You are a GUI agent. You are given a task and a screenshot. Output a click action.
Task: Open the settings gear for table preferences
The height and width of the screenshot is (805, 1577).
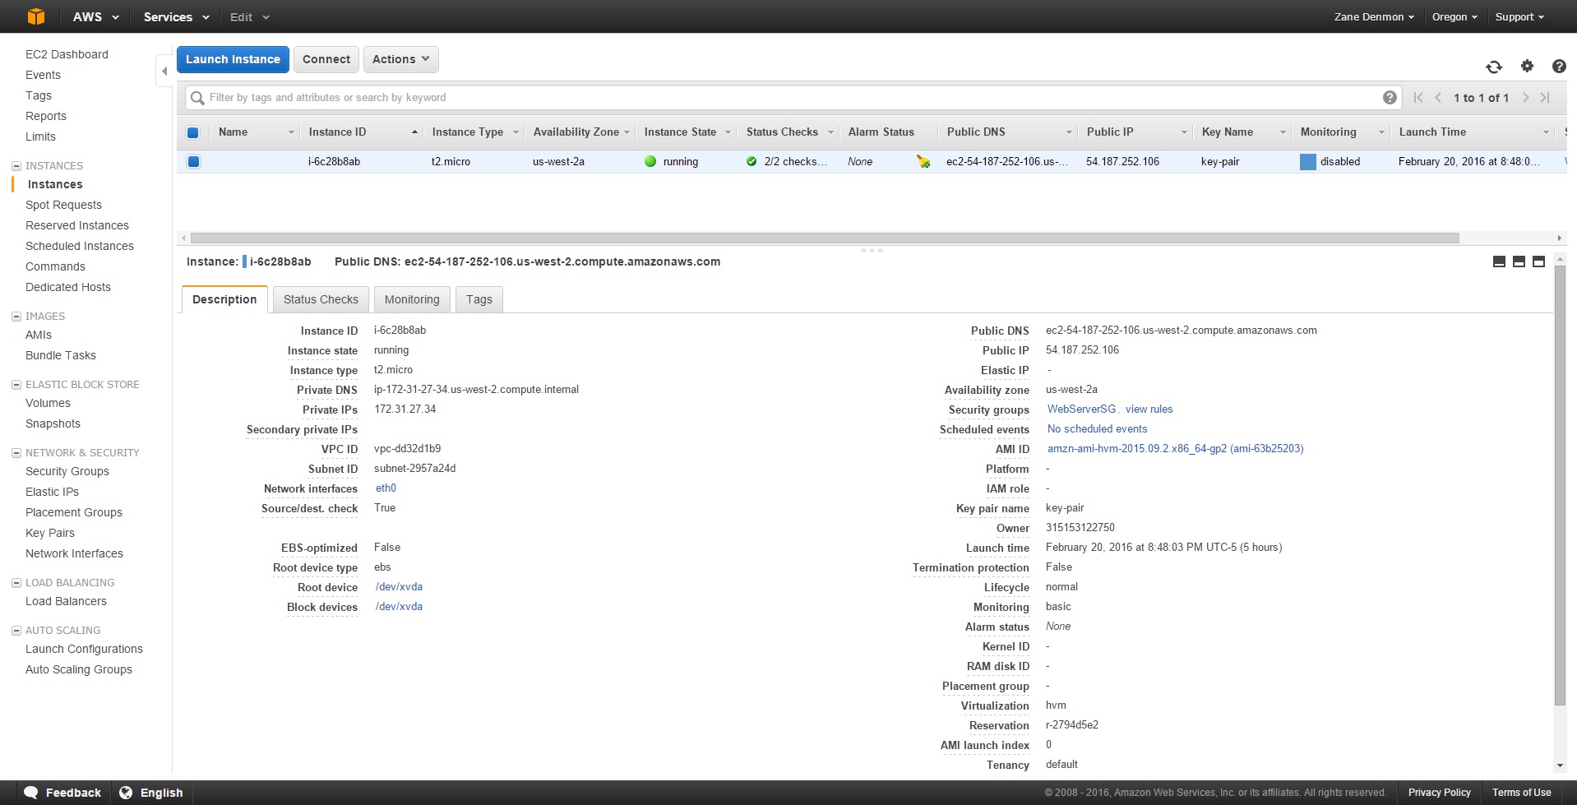point(1527,66)
